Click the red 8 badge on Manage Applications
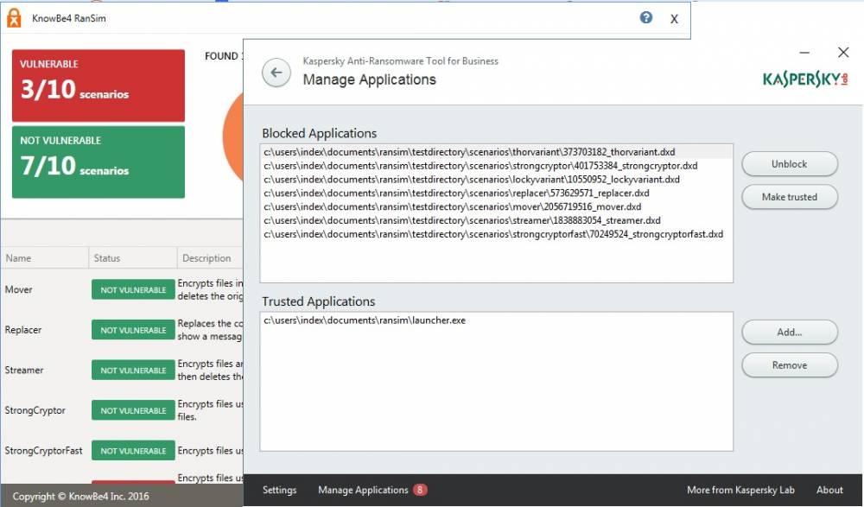864x507 pixels. 420,490
